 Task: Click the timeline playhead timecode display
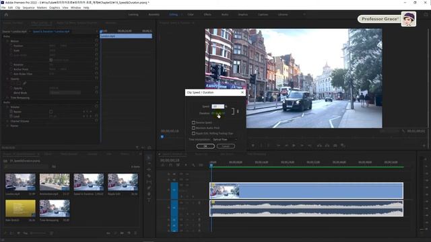pos(170,160)
